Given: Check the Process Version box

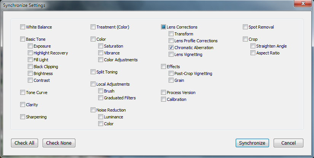Looking at the screenshot, I should [163, 92].
